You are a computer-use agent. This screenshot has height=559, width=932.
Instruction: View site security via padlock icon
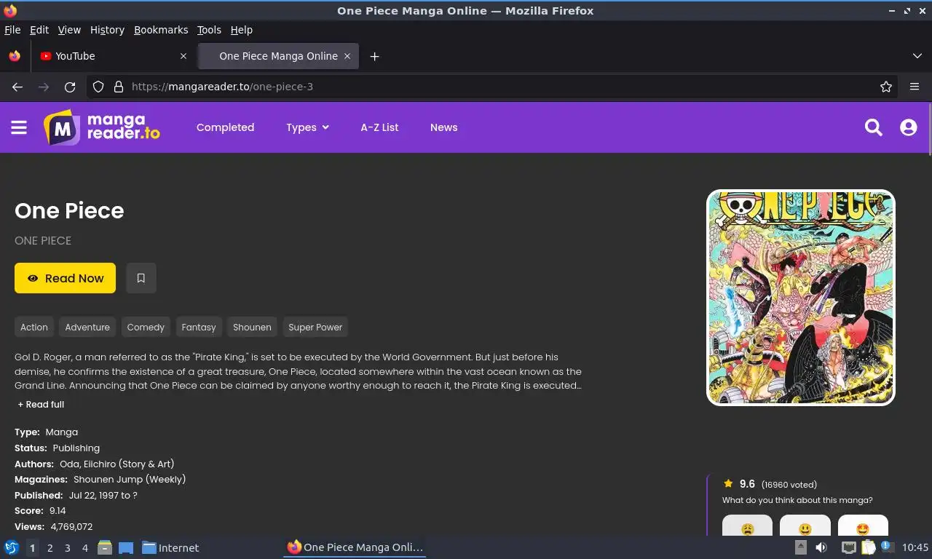[118, 87]
